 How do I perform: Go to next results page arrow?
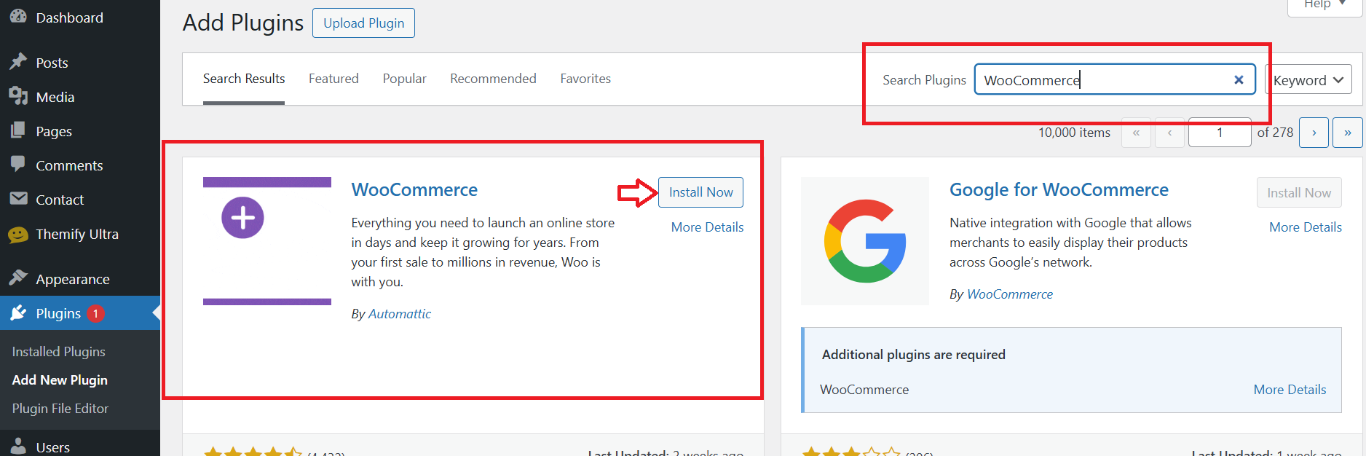(1314, 133)
